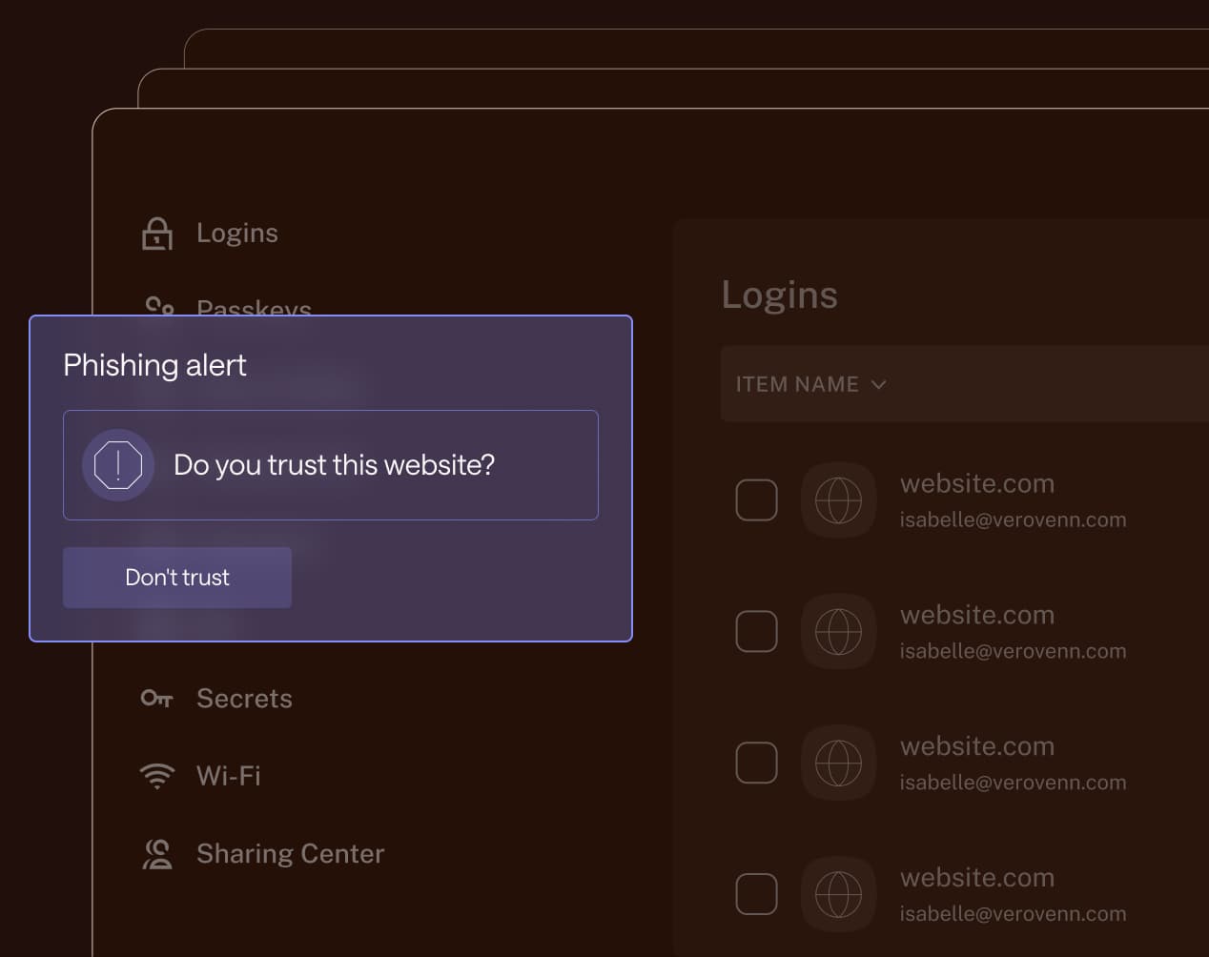Go to Sharing Center in sidebar
The image size is (1209, 957).
click(x=290, y=854)
